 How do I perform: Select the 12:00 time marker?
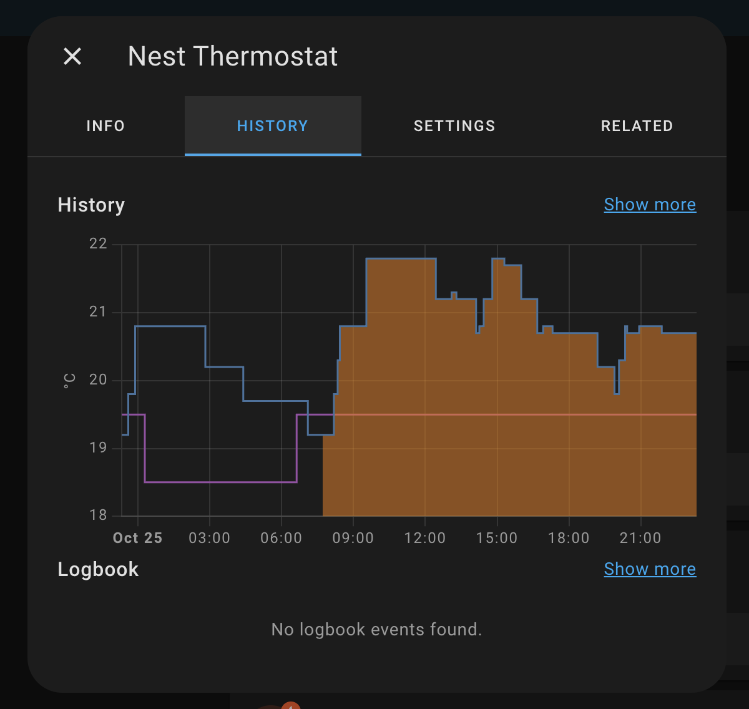point(425,537)
